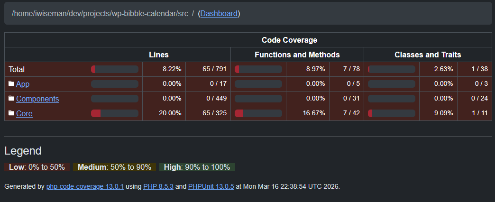This screenshot has height=202, width=495.
Task: Click the folder icon beside Components
Action: point(11,98)
